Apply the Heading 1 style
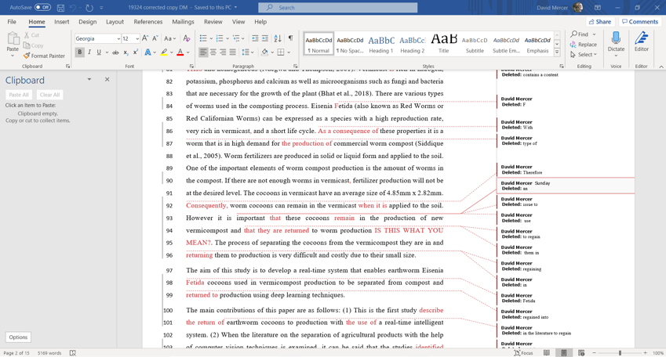This screenshot has width=666, height=357. [381, 44]
